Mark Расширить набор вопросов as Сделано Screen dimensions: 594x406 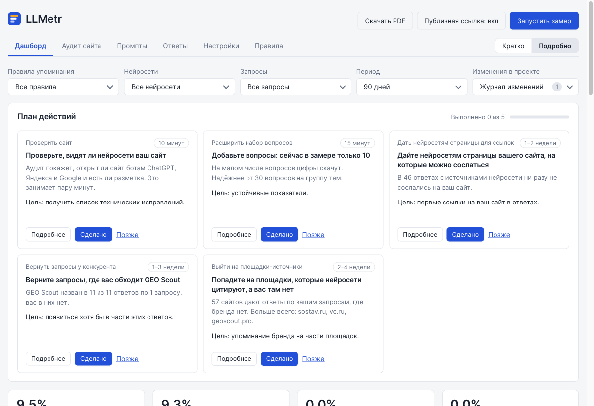(x=280, y=235)
